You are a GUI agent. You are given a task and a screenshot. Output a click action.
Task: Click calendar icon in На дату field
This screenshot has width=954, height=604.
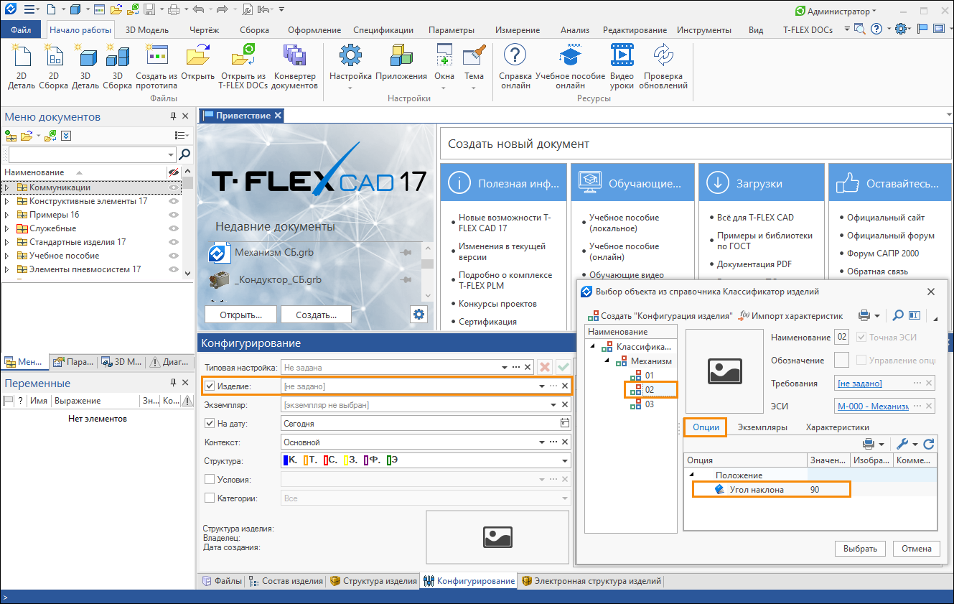click(565, 423)
